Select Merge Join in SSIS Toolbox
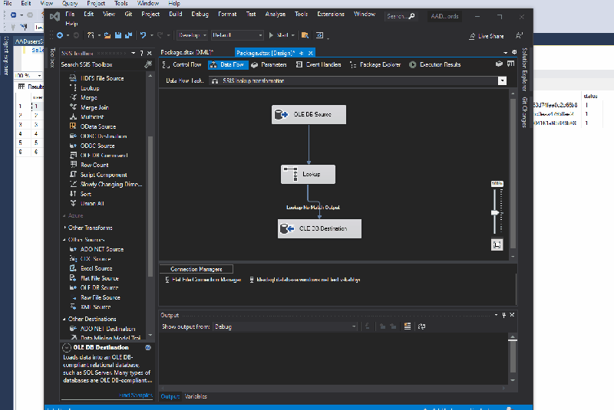 click(94, 107)
